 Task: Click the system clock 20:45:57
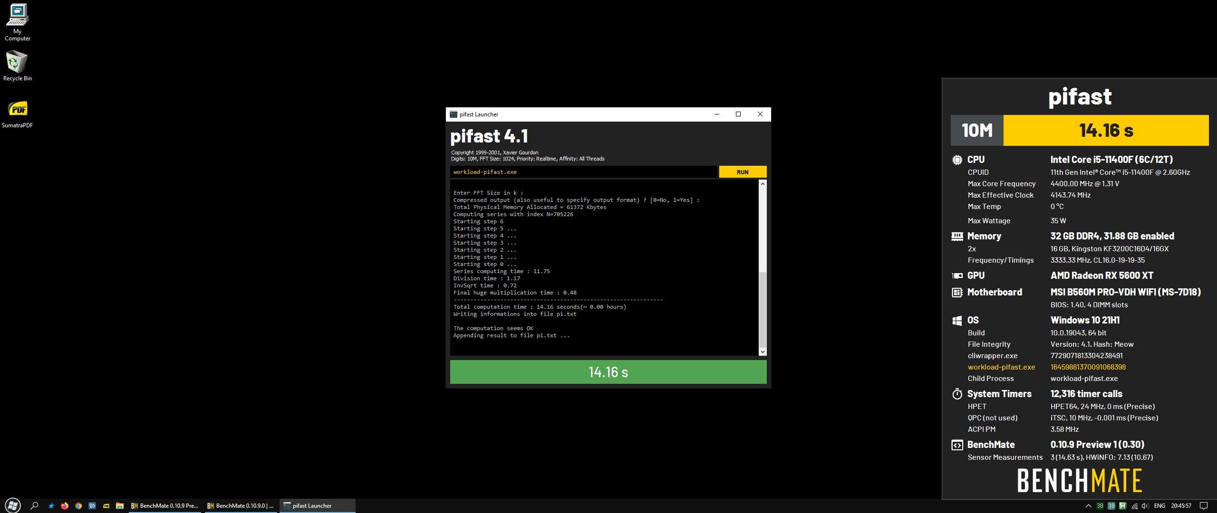(x=1181, y=506)
